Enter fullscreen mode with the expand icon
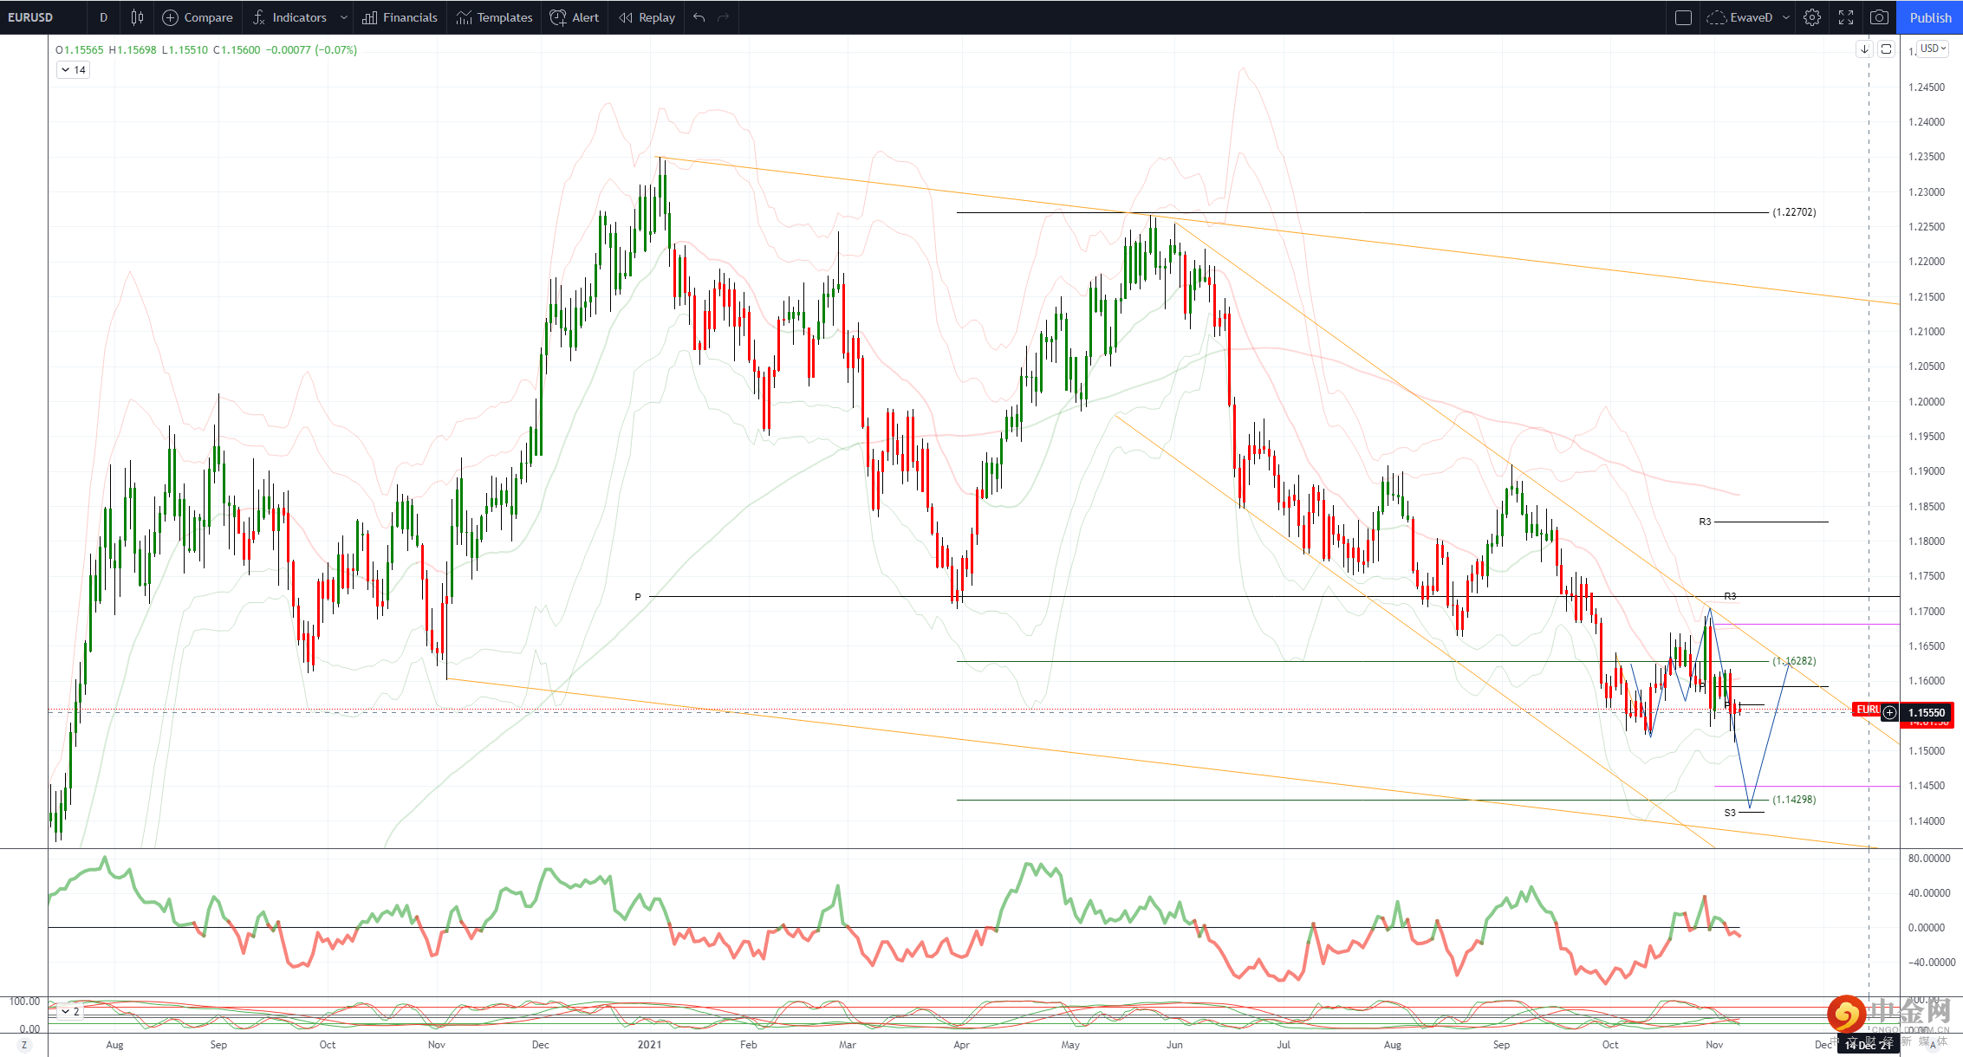The width and height of the screenshot is (1963, 1057). point(1846,17)
